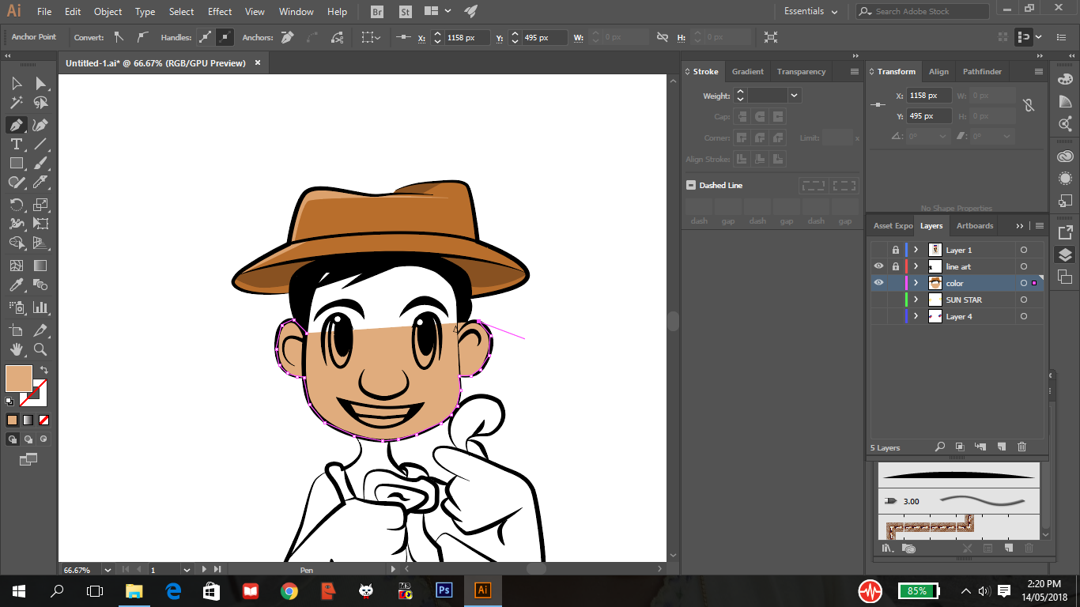Screen dimensions: 1080x607
Task: Show the SUN STAR layer
Action: tap(878, 300)
